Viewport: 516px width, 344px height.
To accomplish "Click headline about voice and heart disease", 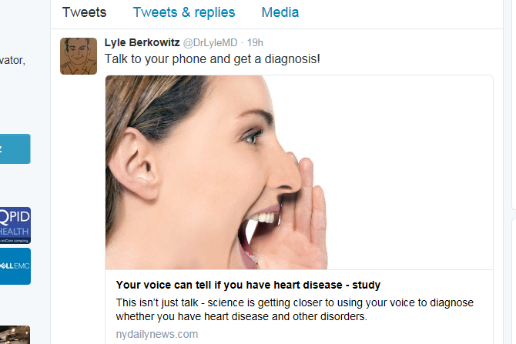I will click(x=248, y=285).
